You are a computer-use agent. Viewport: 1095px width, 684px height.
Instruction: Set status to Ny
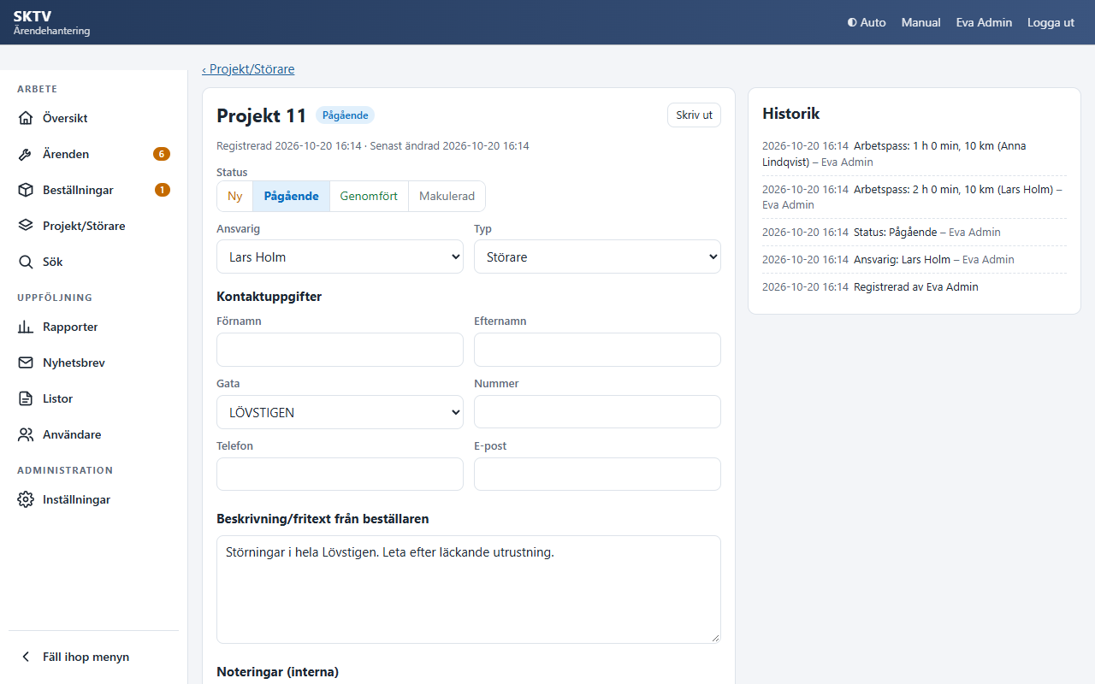tap(235, 196)
